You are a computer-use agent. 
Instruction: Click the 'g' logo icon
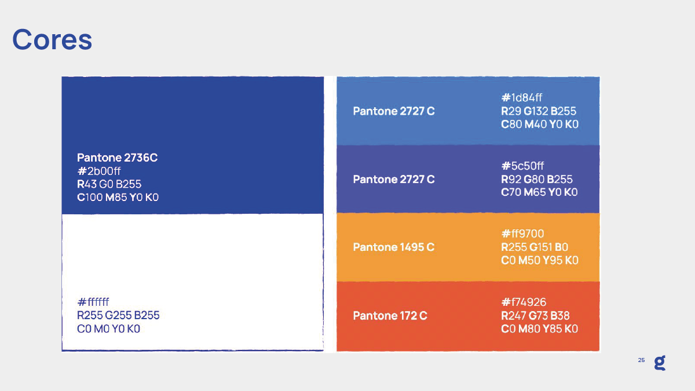coord(660,363)
